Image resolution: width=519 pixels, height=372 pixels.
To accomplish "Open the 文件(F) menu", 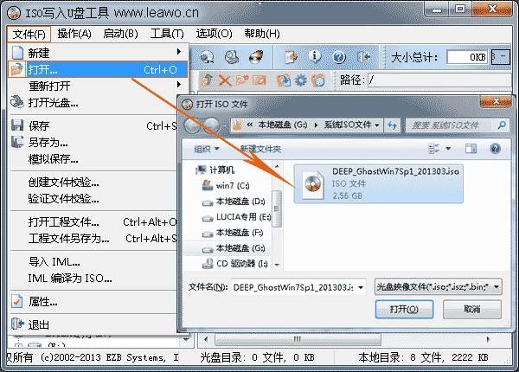I will click(29, 34).
